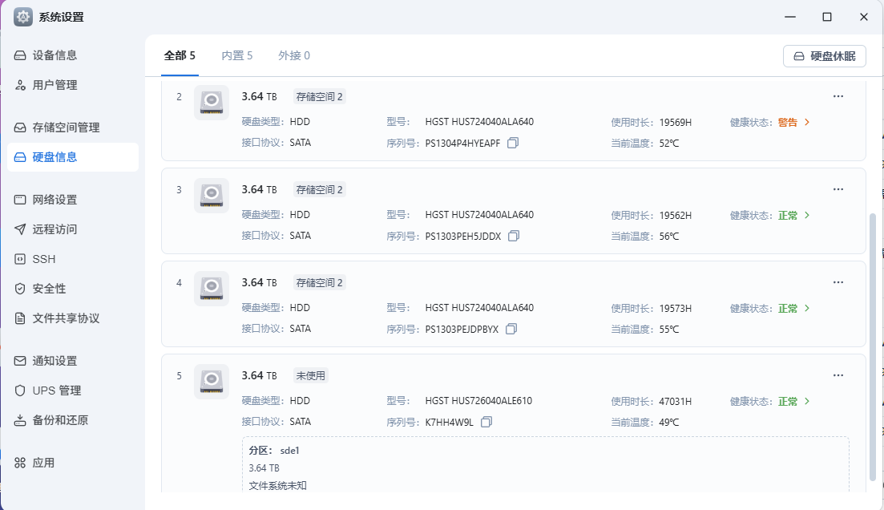Open more options for disk 5
The image size is (884, 510).
pos(838,375)
